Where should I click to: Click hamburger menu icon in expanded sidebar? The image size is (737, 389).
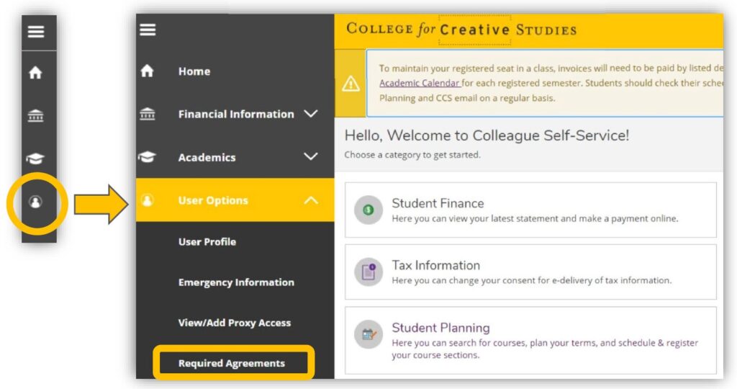pos(148,30)
